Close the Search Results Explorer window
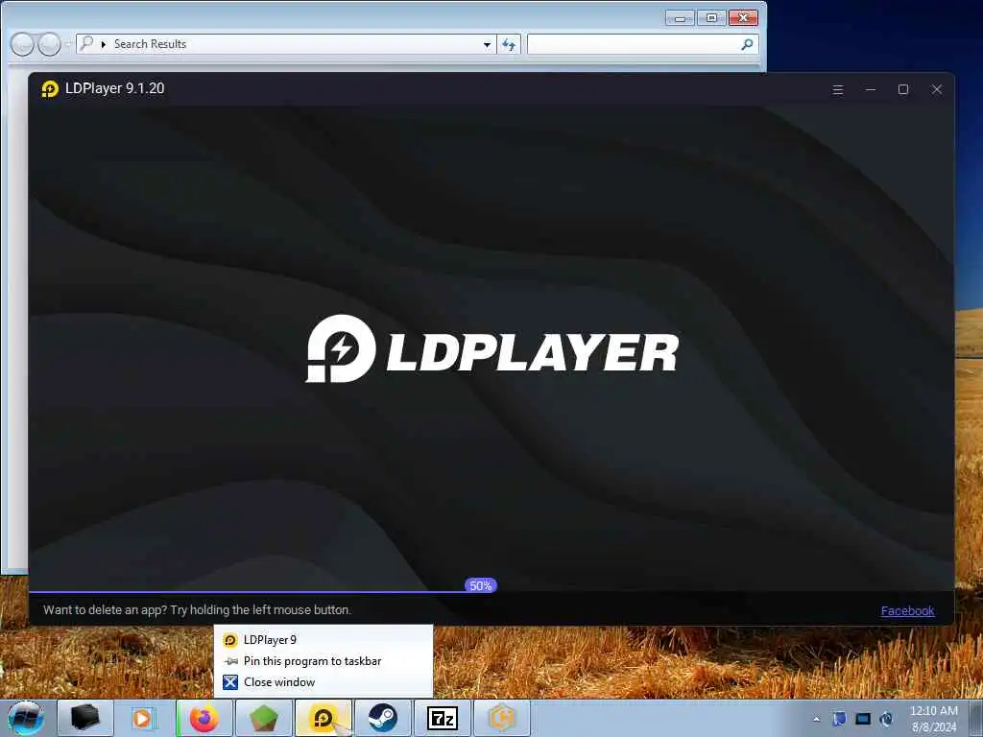Screen dimensions: 983x737 [x=744, y=17]
